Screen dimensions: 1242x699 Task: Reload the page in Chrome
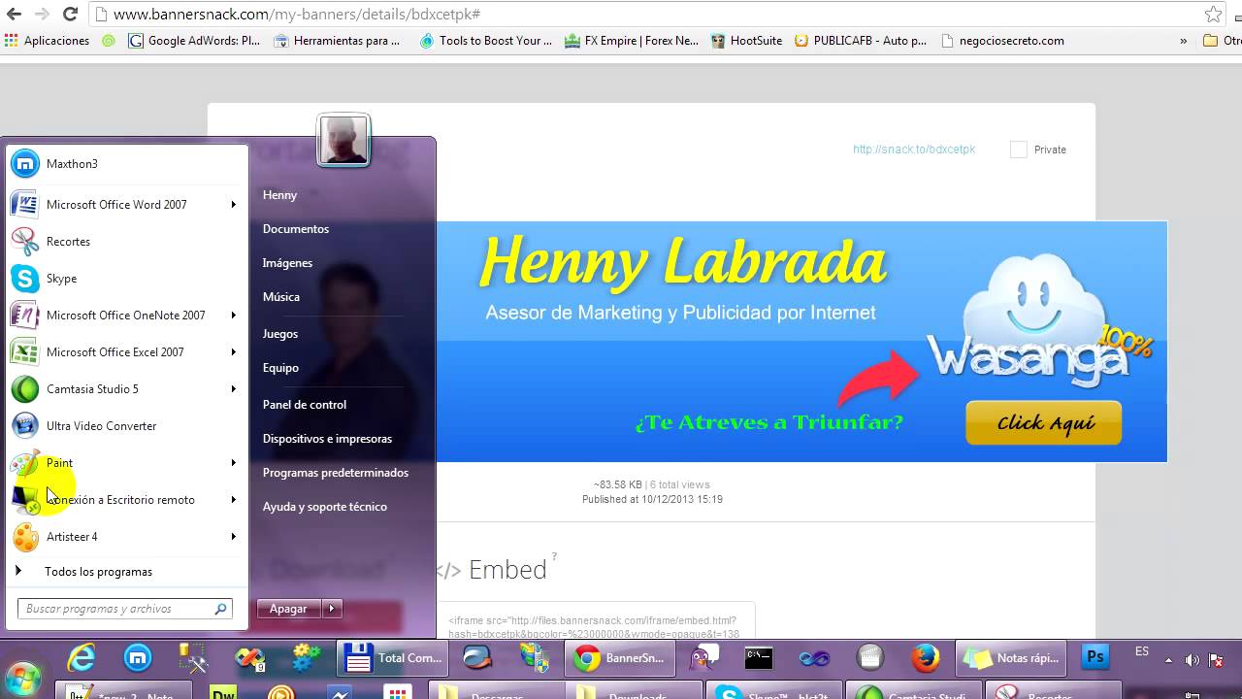[x=70, y=14]
